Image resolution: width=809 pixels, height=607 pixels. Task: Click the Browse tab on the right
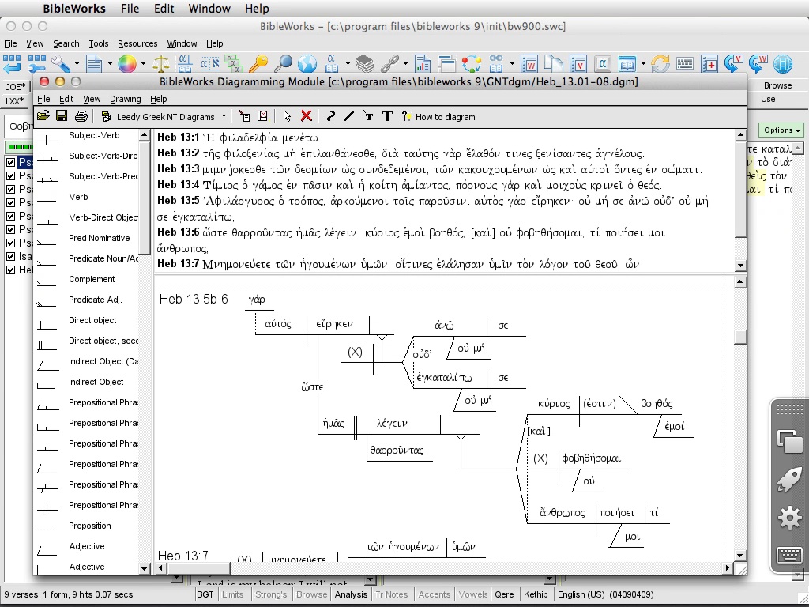coord(777,85)
